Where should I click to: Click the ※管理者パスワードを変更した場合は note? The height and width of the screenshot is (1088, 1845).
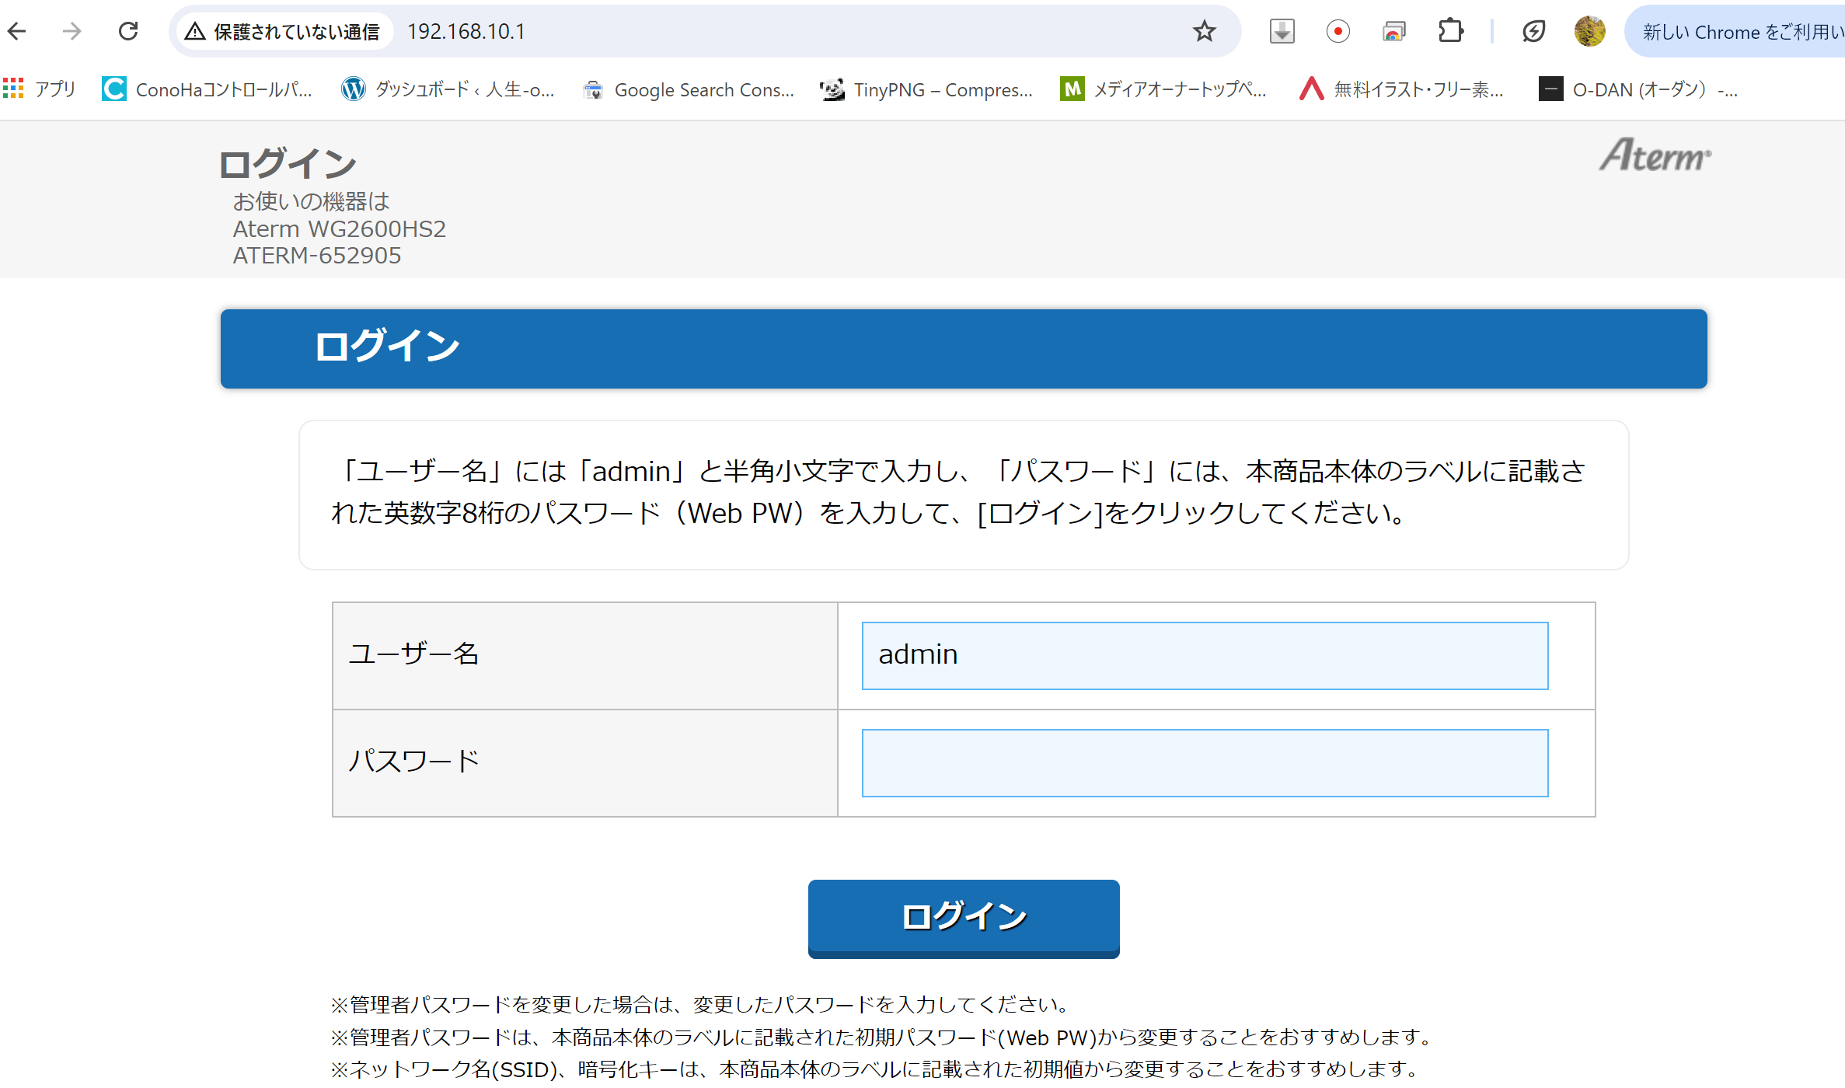coord(702,1004)
